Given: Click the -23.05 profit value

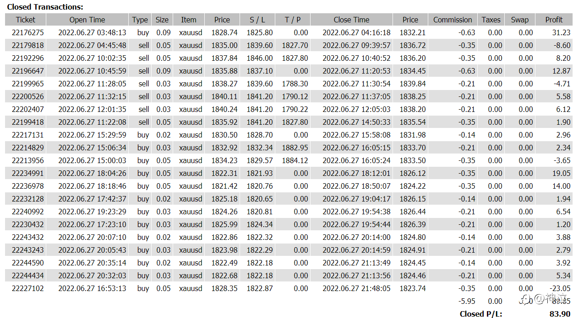Looking at the screenshot, I should (560, 288).
